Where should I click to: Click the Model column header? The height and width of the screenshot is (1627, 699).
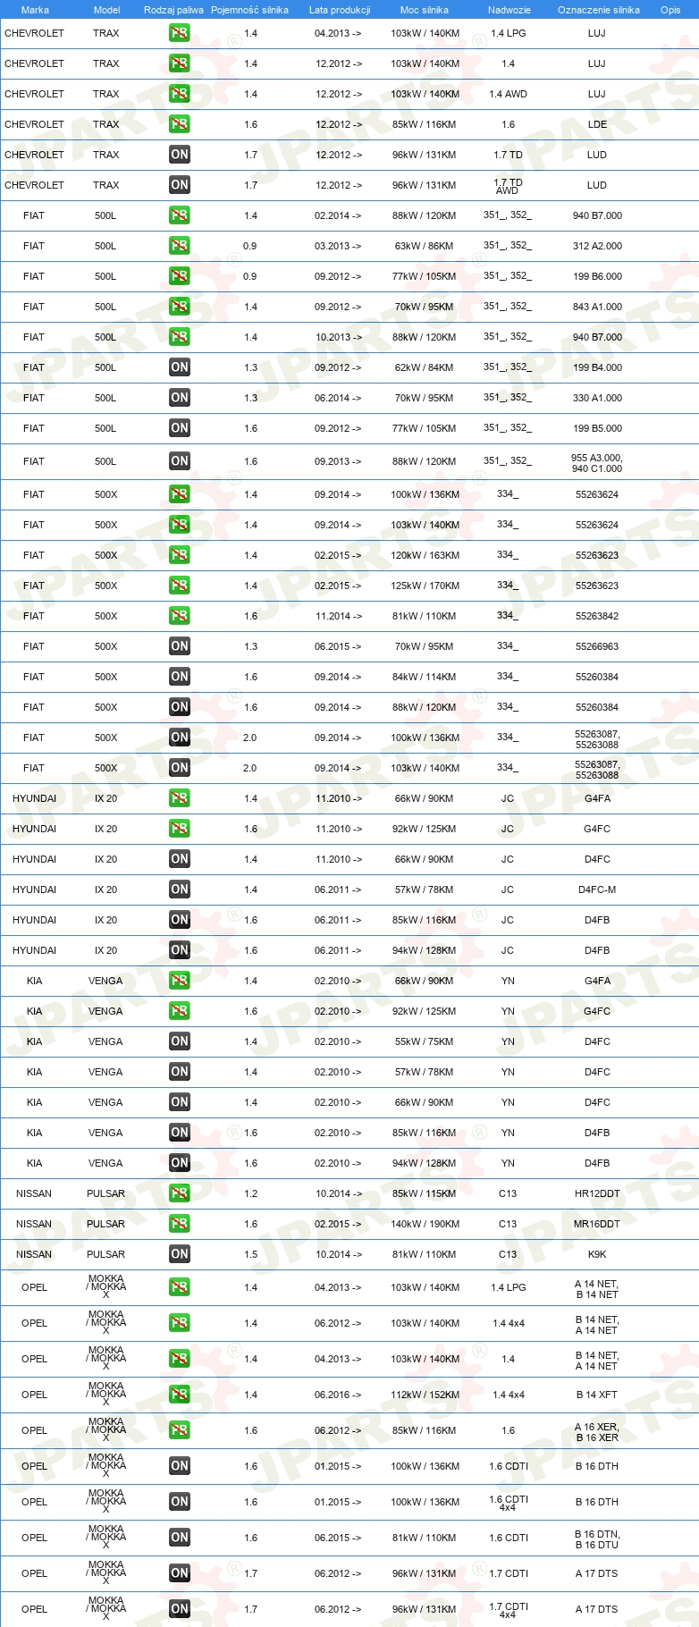click(x=106, y=10)
